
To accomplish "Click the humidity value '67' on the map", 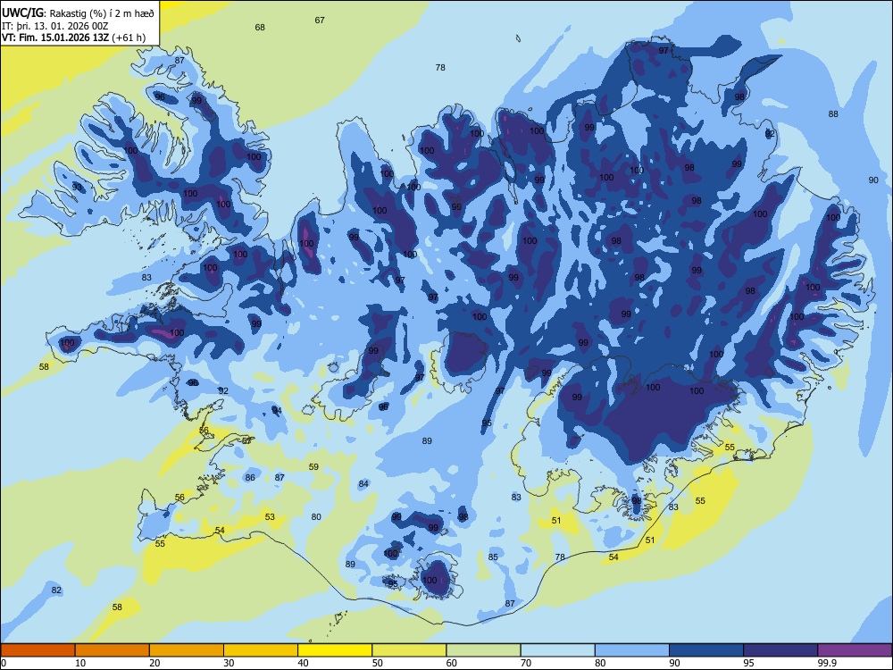I will coord(320,20).
